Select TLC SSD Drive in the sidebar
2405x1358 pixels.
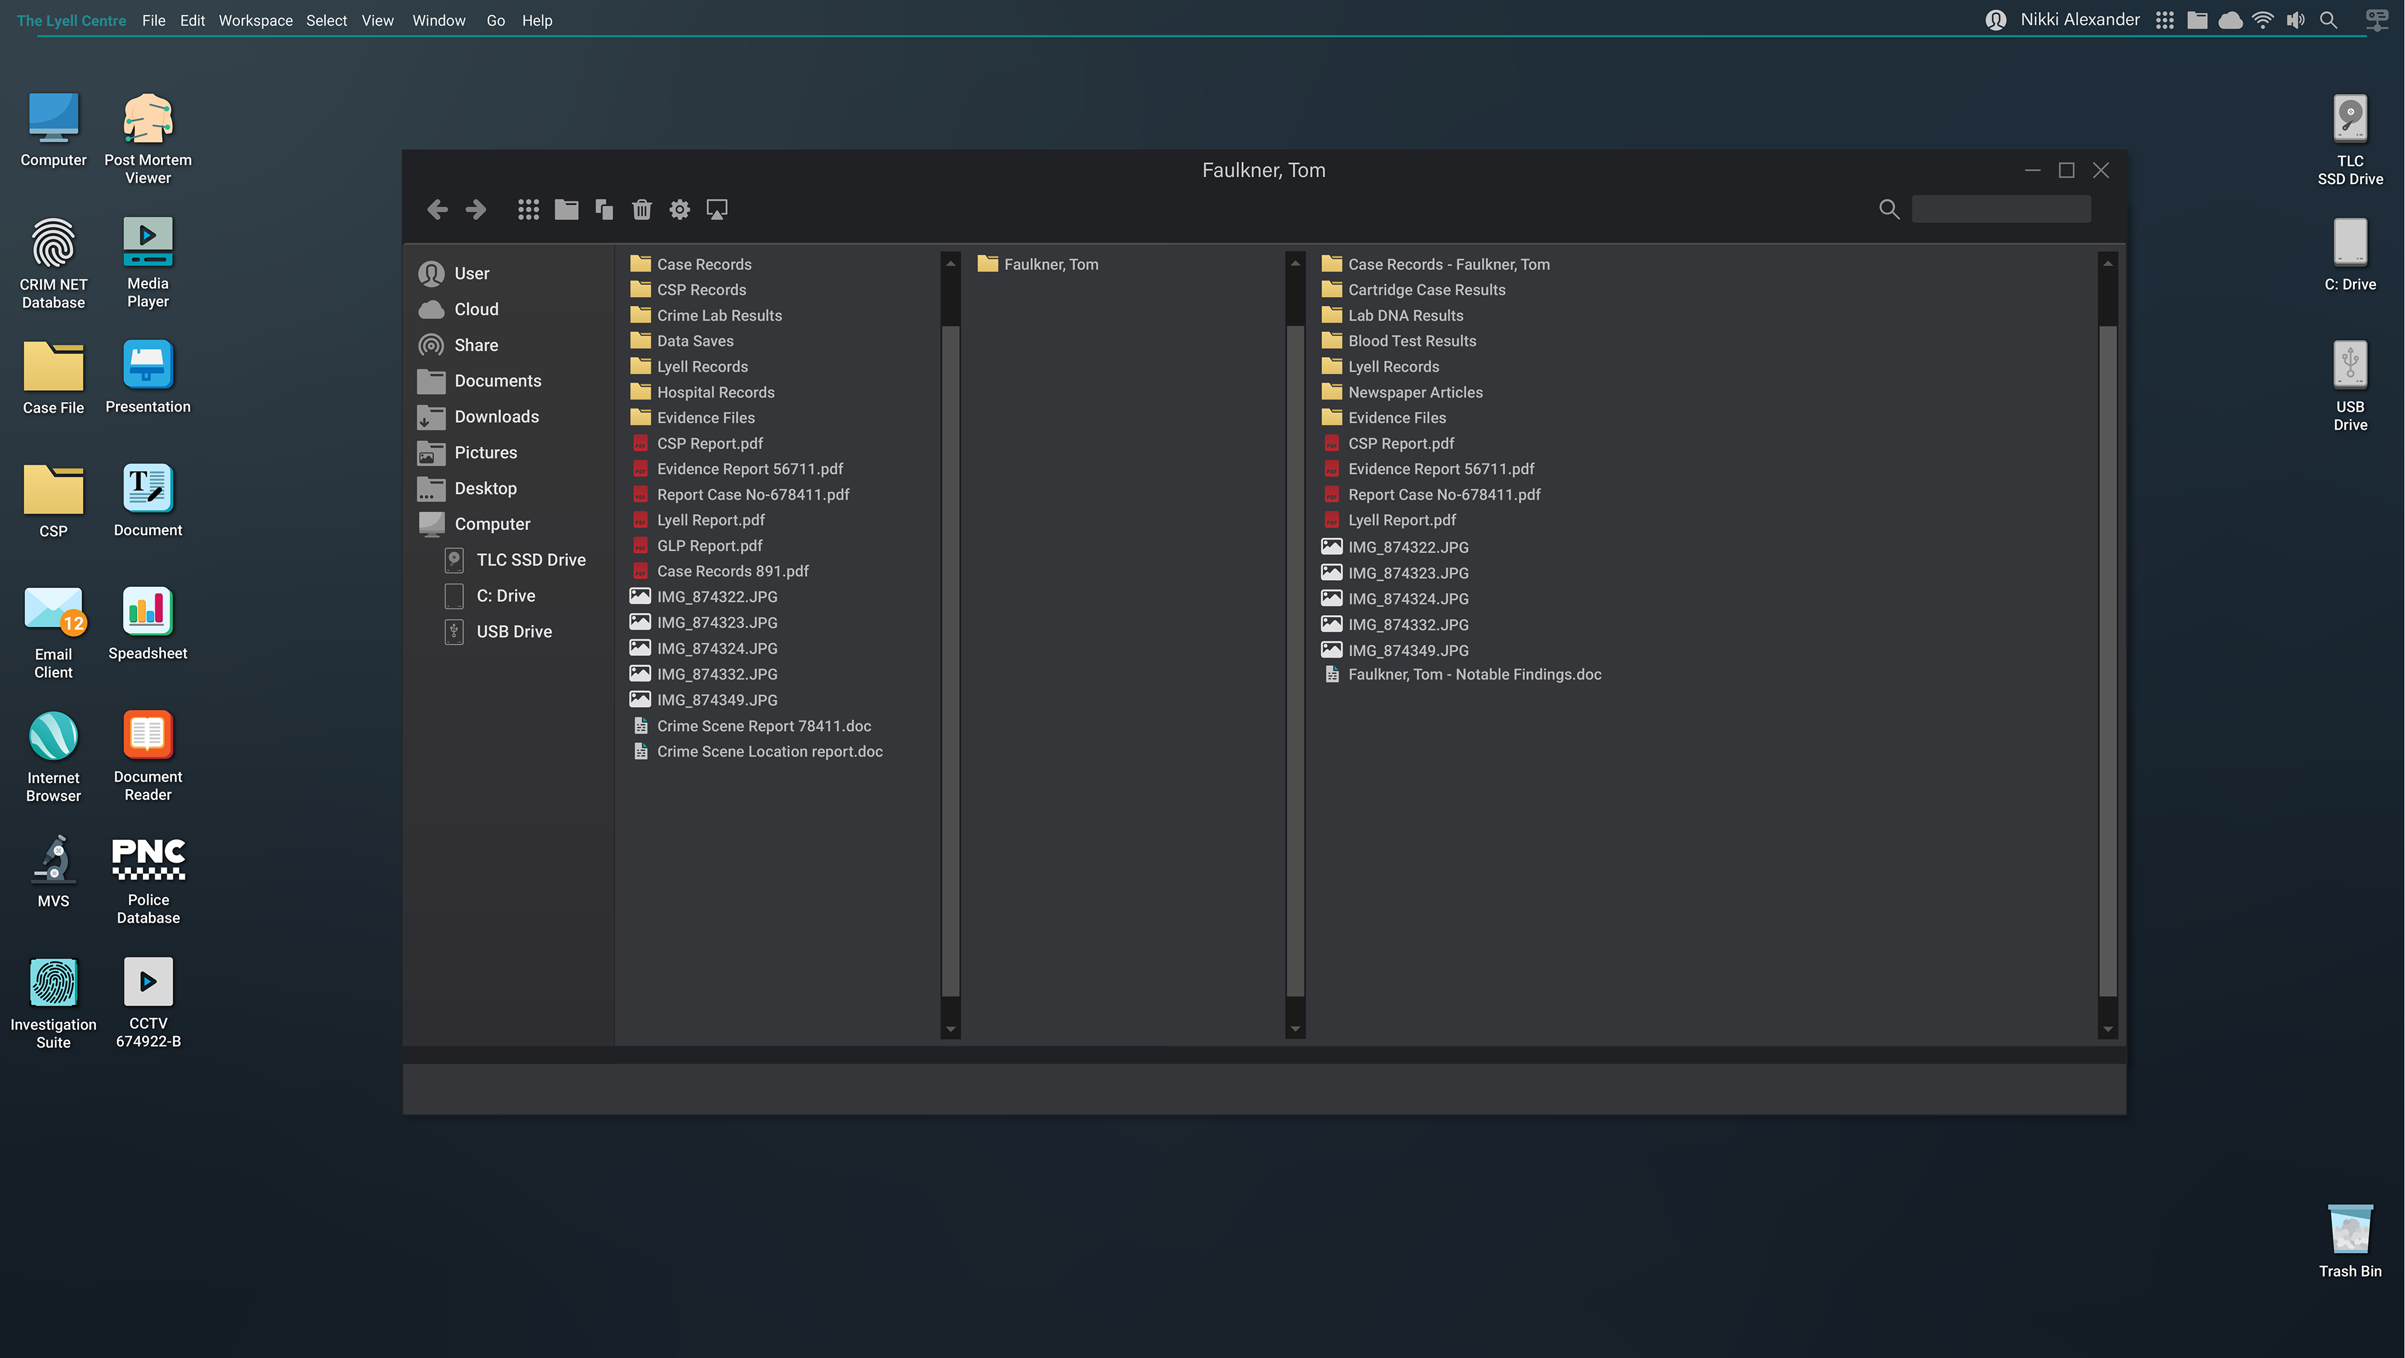(515, 561)
